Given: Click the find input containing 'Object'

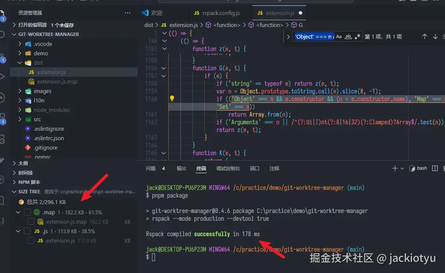Looking at the screenshot, I should click(x=314, y=37).
